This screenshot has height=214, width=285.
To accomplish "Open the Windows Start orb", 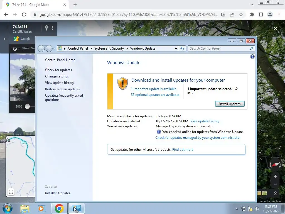I will coord(8,209).
